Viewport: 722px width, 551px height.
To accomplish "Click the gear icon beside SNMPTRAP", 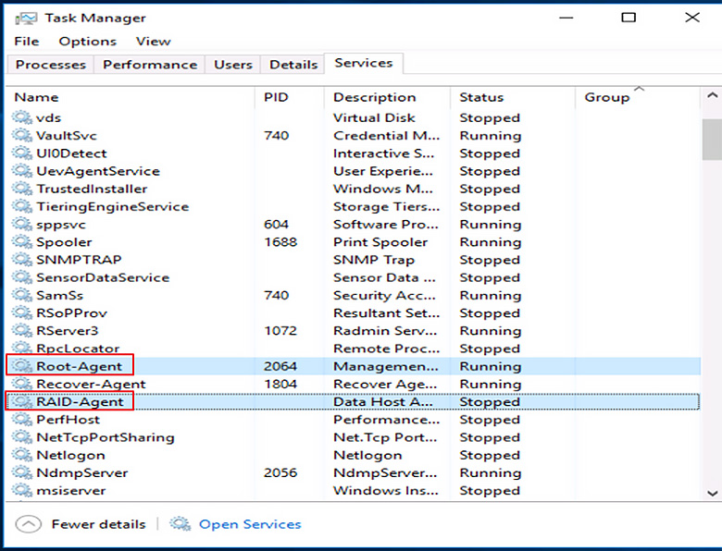I will (x=21, y=260).
